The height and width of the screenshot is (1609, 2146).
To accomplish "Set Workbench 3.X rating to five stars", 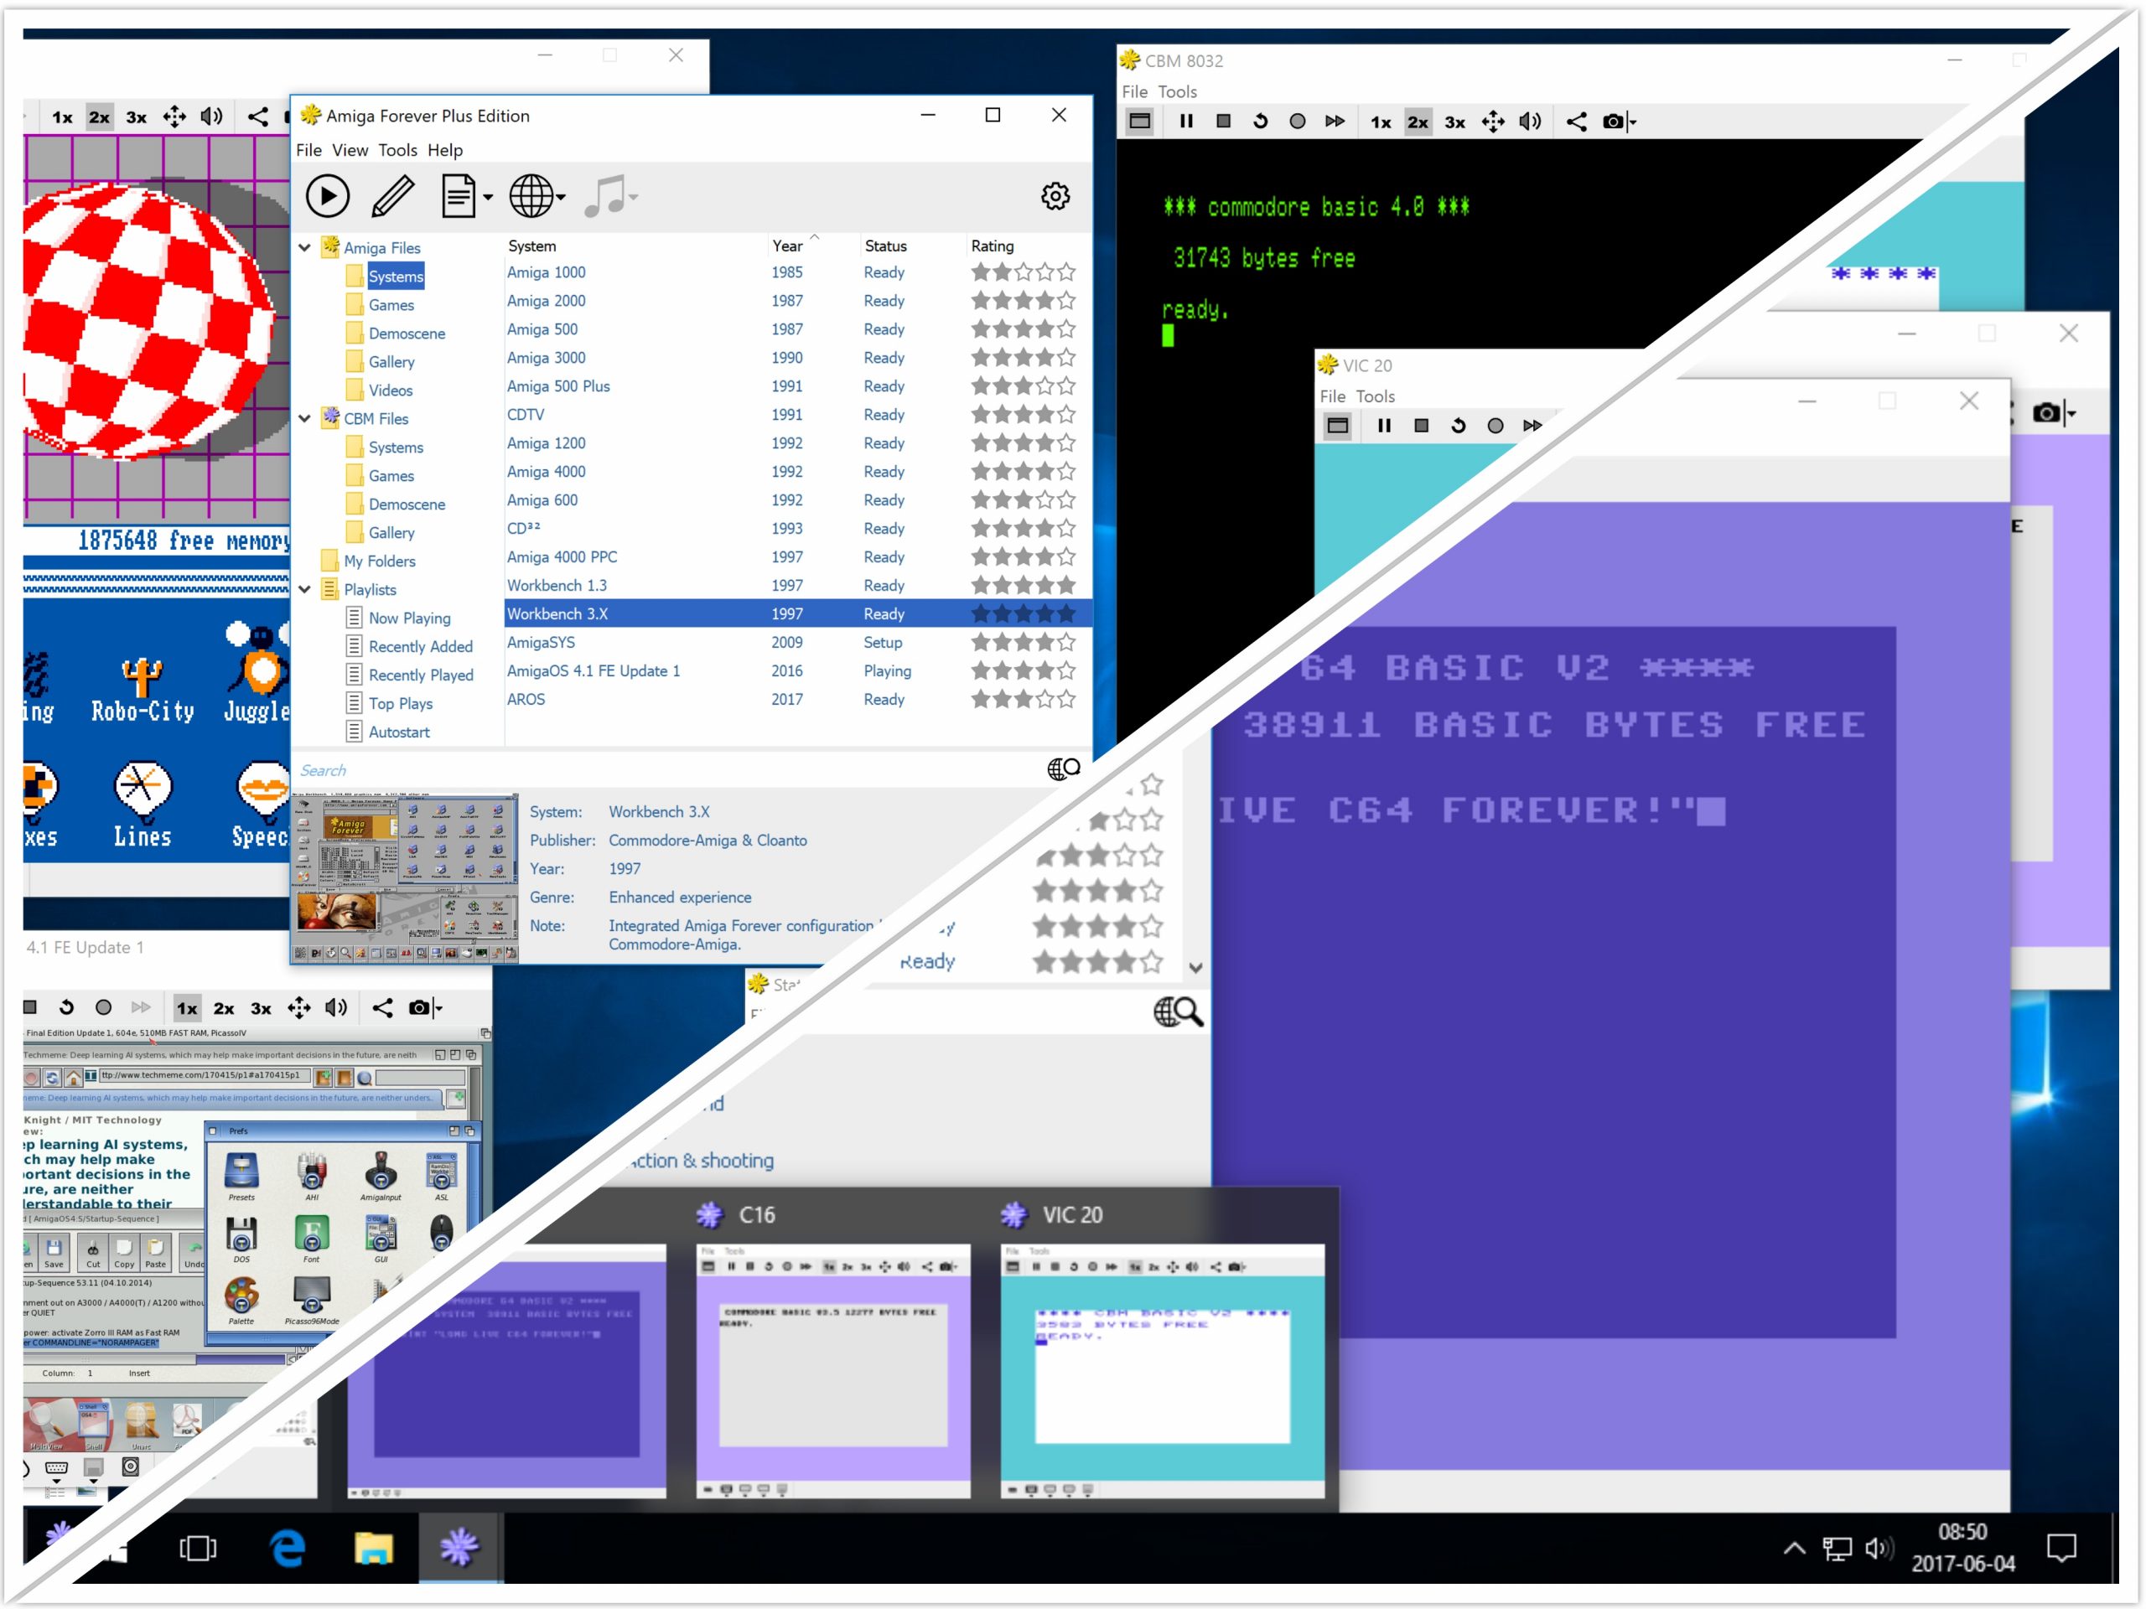I will click(x=1066, y=614).
